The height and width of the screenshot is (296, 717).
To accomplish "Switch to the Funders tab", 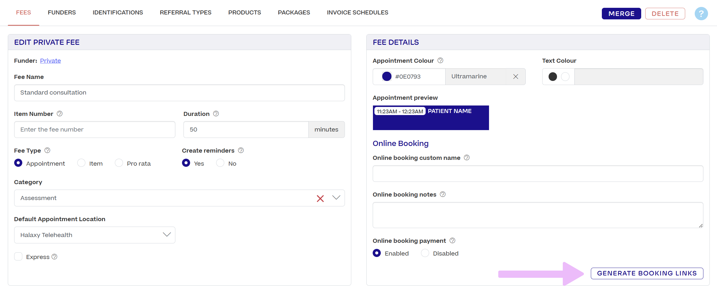I will coord(62,12).
